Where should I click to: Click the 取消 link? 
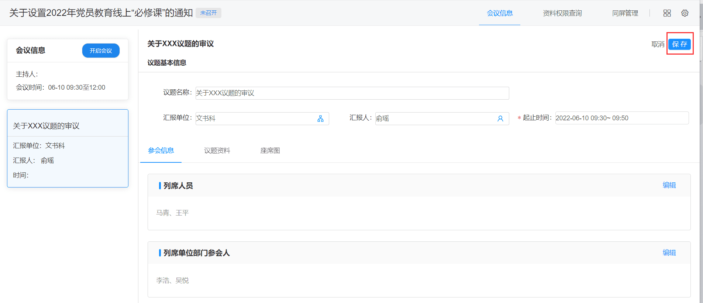658,44
